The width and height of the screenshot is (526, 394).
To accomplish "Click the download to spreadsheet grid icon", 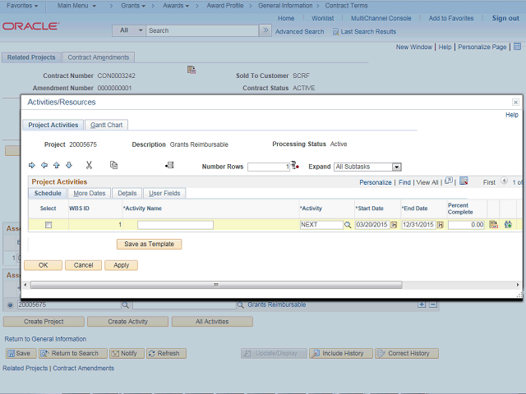I will click(464, 181).
